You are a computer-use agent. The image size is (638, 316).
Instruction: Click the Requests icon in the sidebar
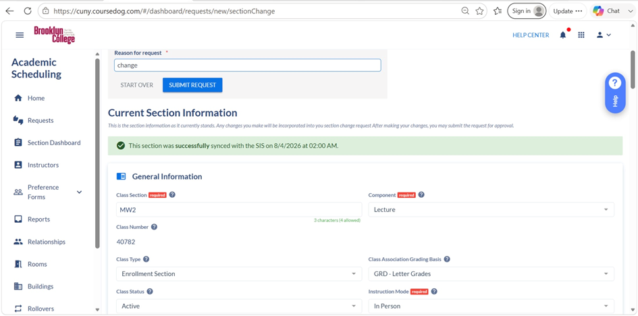(x=18, y=120)
